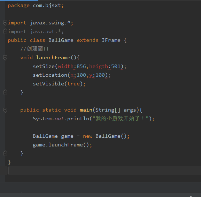This screenshot has width=201, height=197.
Task: Click the fold end marker of launchFrame's closing brace
Action: pyautogui.click(x=5, y=92)
